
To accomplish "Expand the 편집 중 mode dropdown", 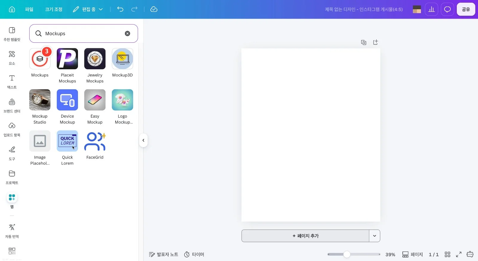I will coord(88,9).
